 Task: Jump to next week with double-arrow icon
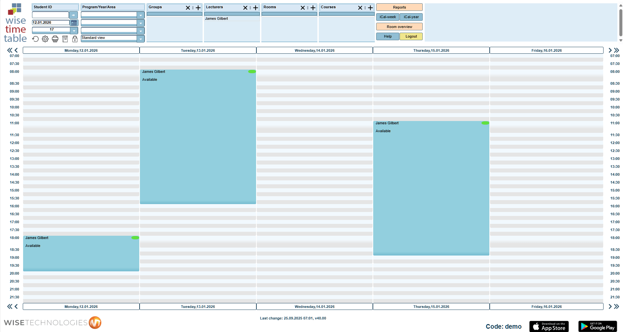pyautogui.click(x=617, y=50)
